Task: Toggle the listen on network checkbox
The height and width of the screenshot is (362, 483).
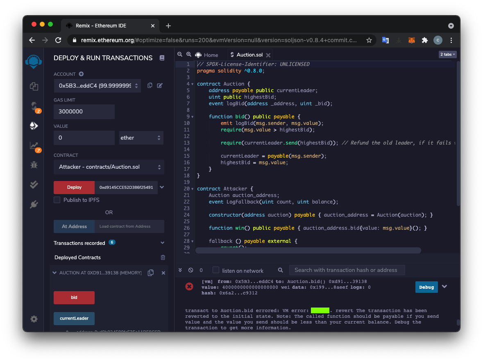Action: [x=216, y=270]
